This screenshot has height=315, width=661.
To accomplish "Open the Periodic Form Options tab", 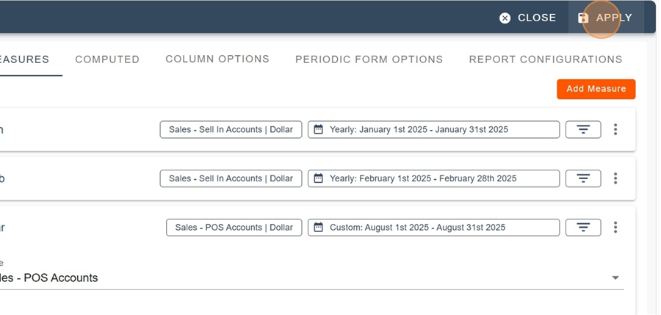I will tap(369, 59).
